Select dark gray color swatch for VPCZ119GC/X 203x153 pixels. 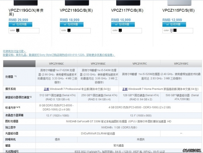point(18,30)
